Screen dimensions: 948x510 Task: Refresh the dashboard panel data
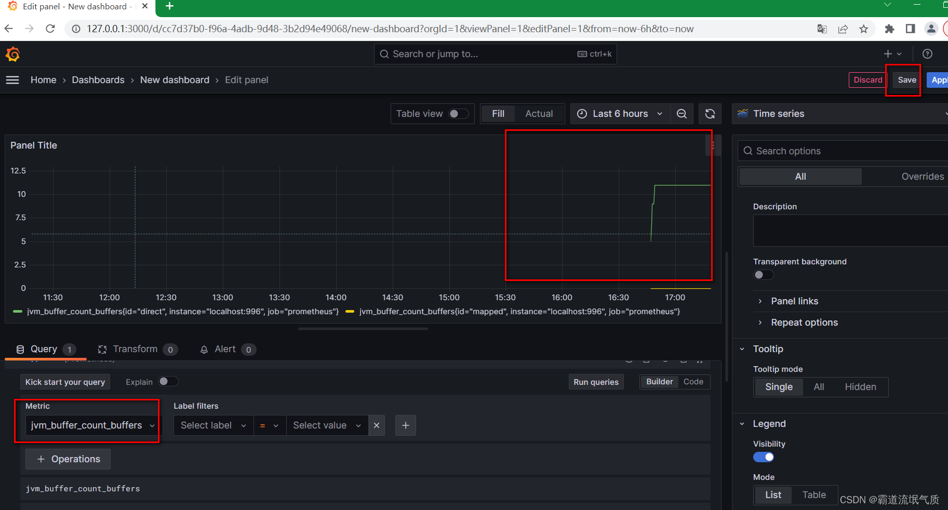tap(710, 114)
